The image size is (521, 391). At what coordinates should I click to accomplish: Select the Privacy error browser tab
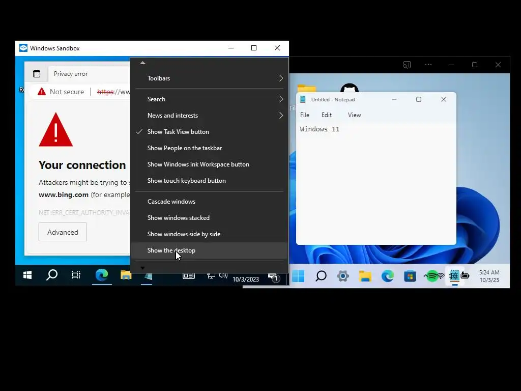click(89, 74)
